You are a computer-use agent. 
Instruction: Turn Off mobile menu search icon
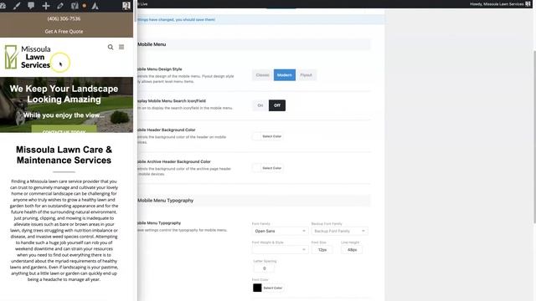tap(277, 105)
